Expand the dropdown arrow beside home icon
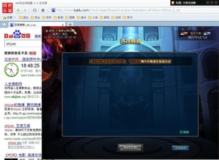Viewport: 219px width, 160px height. [47, 10]
